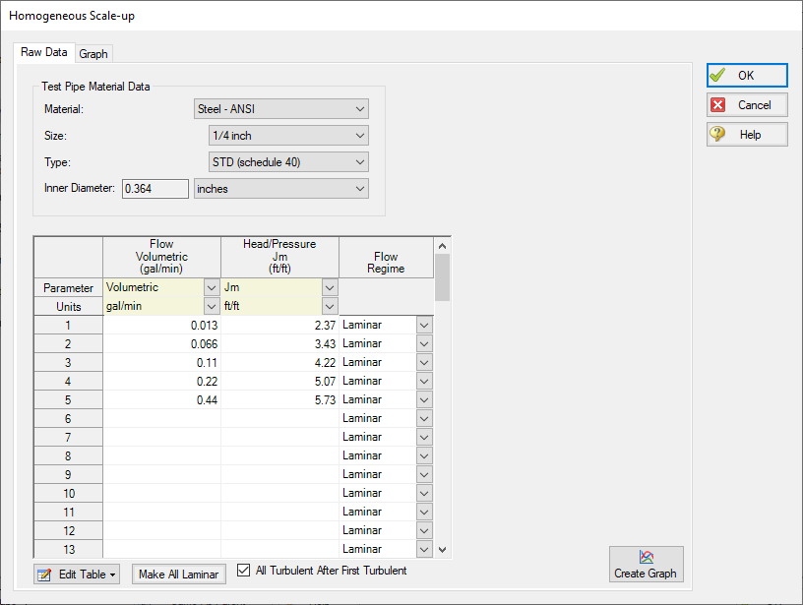Open the inner diameter units dropdown (inches)

[x=281, y=189]
